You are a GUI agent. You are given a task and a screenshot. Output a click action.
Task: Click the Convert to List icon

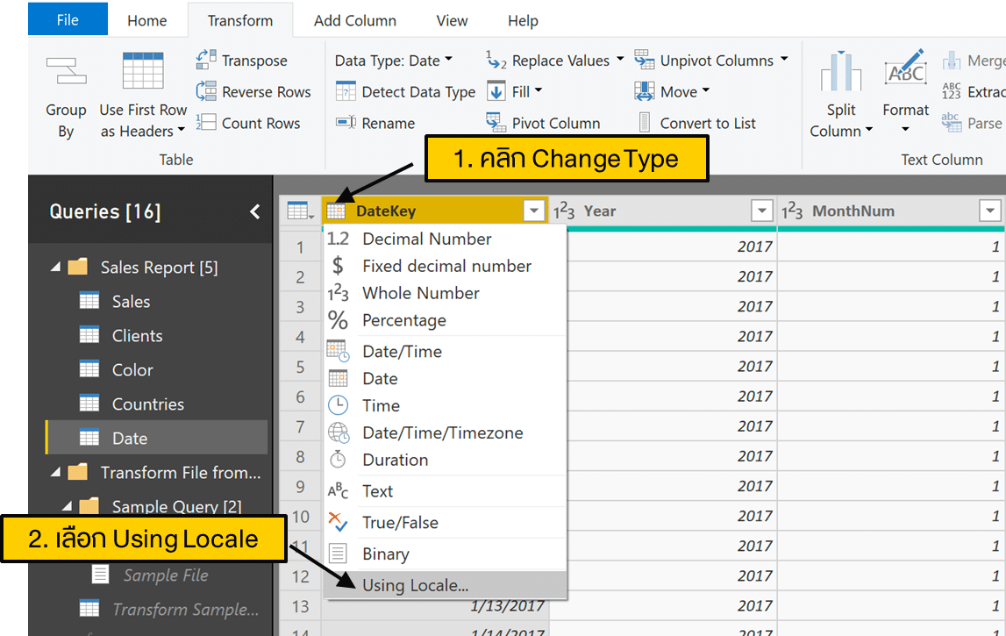click(645, 123)
